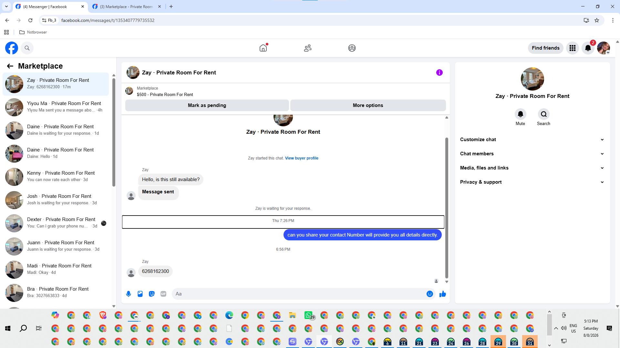Open the account profile picture menu
620x348 pixels.
604,48
